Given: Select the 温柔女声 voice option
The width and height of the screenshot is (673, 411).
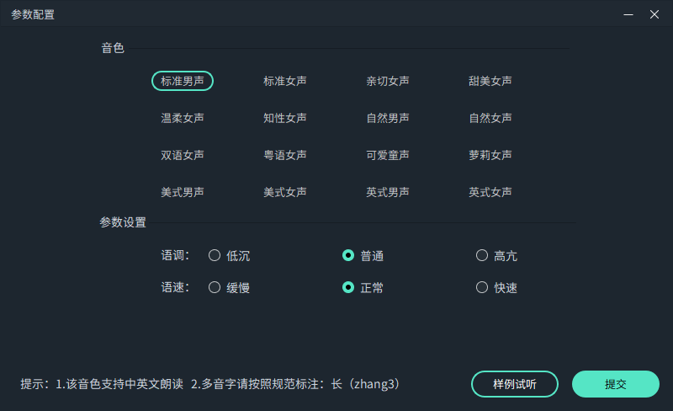Looking at the screenshot, I should 183,118.
